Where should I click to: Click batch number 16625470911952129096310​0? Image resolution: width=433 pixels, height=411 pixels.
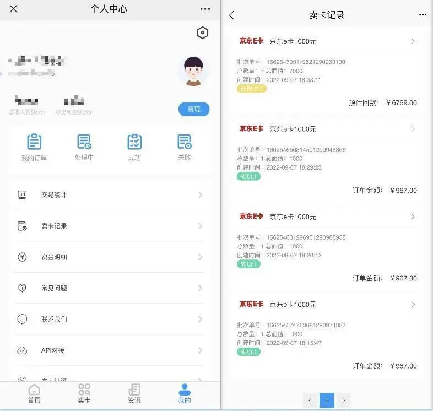click(306, 62)
